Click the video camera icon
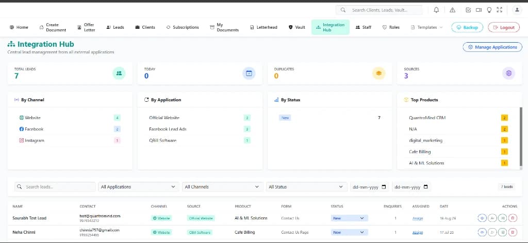The width and height of the screenshot is (528, 243). 478,10
